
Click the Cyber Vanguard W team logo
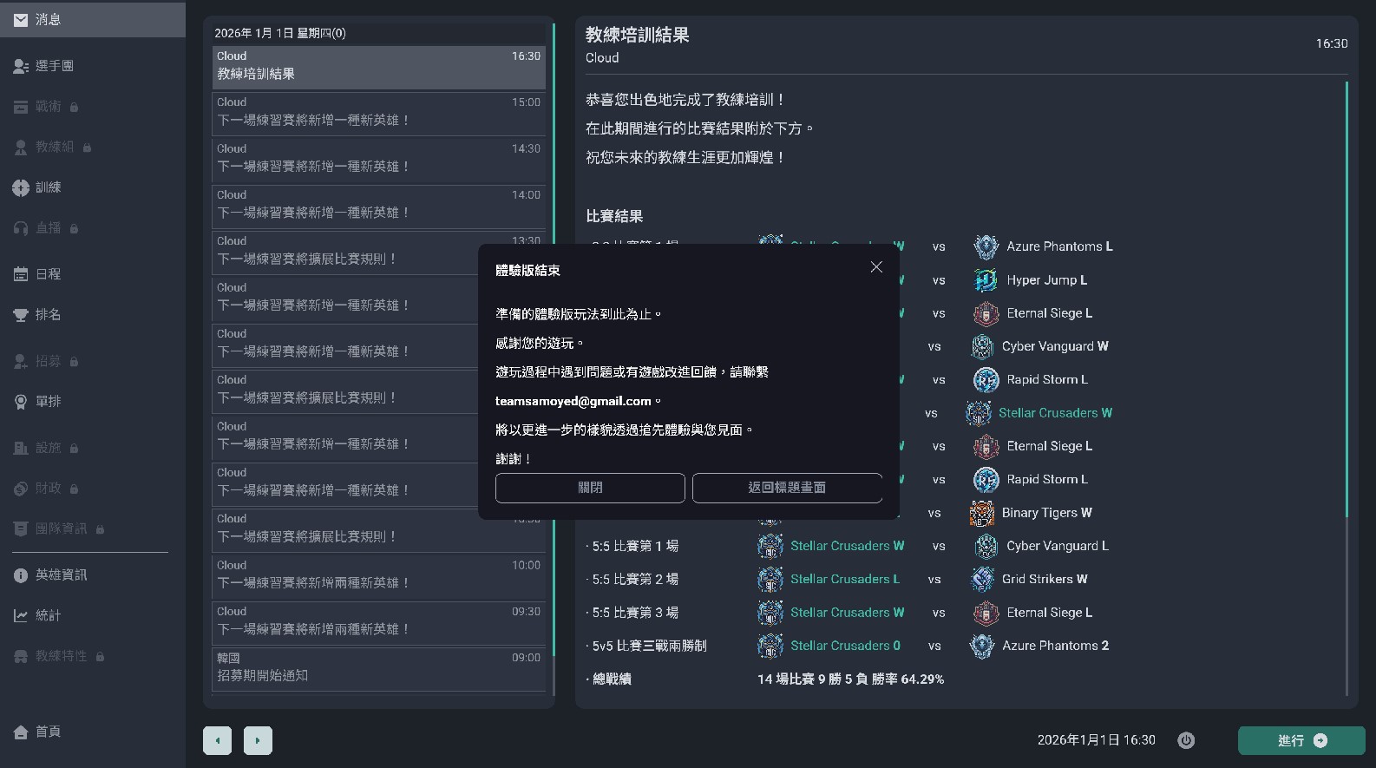pyautogui.click(x=981, y=346)
